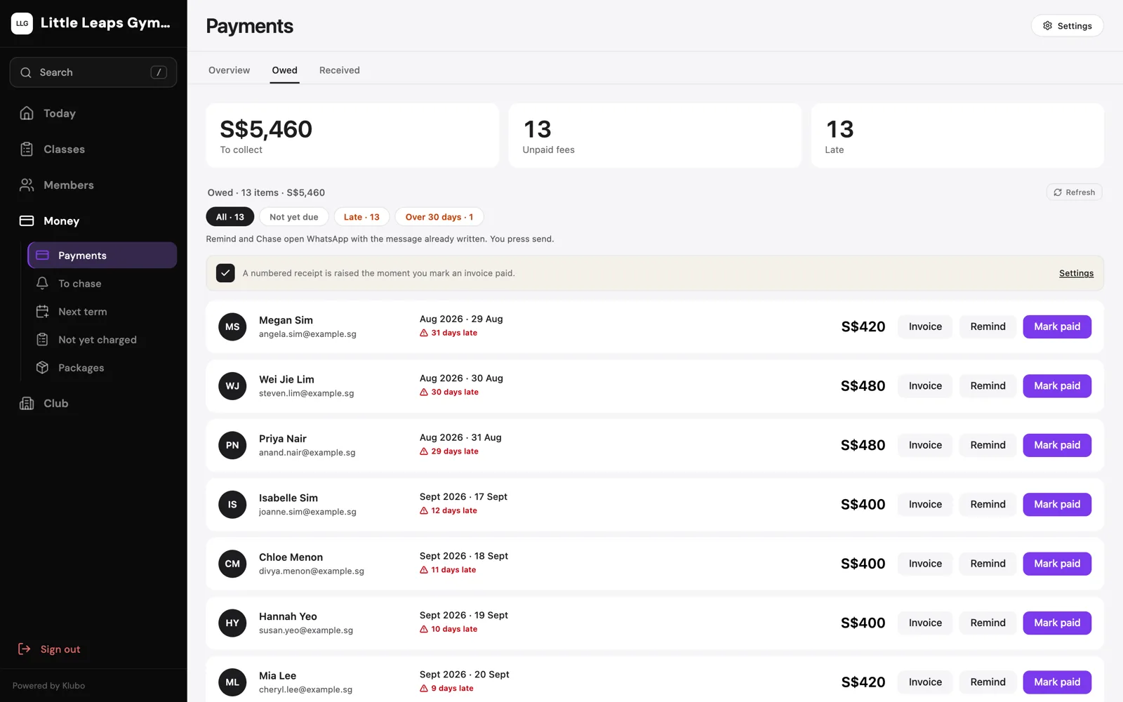Screen dimensions: 1123x702
Task: Open the To chase menu item
Action: coord(102,284)
